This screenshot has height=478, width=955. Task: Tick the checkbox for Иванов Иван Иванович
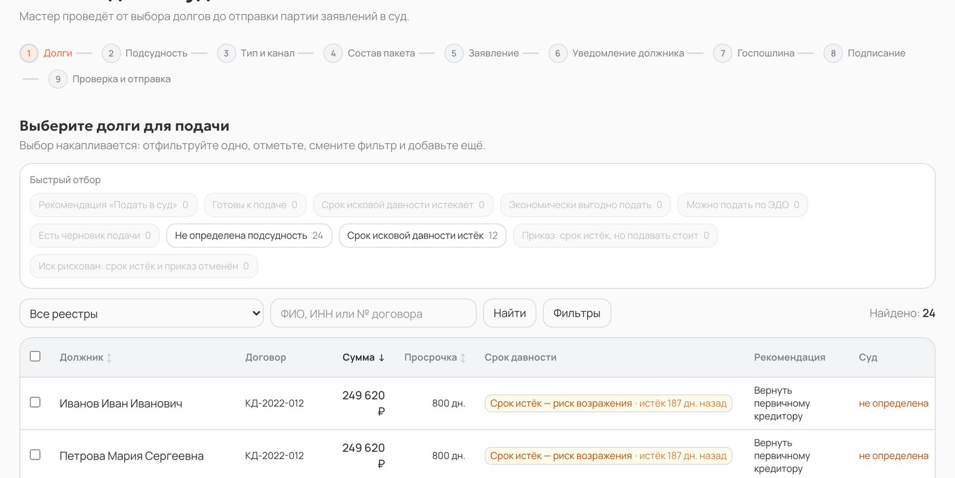(x=35, y=402)
